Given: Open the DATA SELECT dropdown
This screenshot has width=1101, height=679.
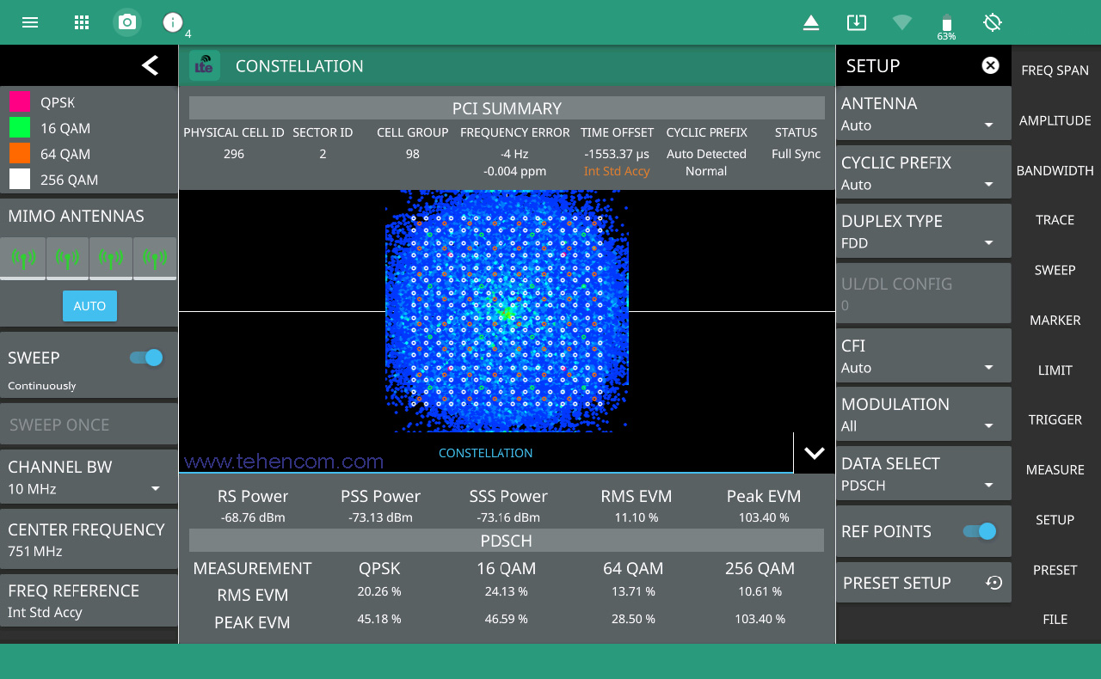Looking at the screenshot, I should [923, 474].
